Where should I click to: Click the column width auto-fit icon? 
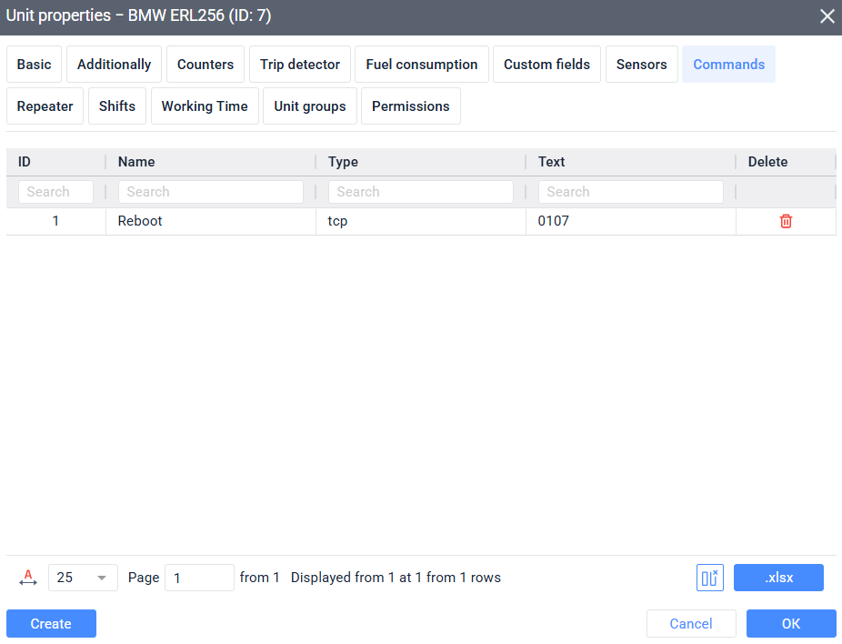tap(28, 578)
